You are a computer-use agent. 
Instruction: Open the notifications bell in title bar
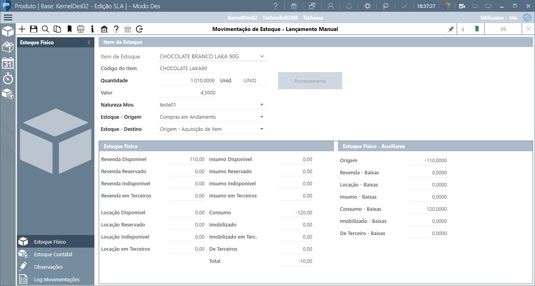pyautogui.click(x=349, y=6)
